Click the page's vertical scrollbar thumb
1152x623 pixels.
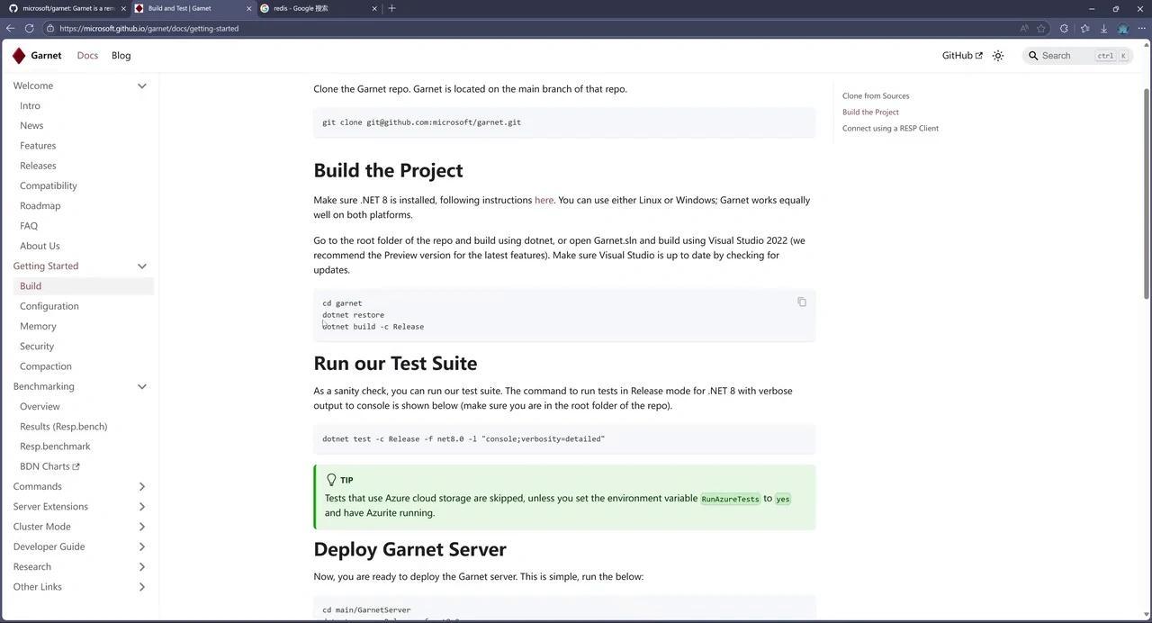point(1146,193)
